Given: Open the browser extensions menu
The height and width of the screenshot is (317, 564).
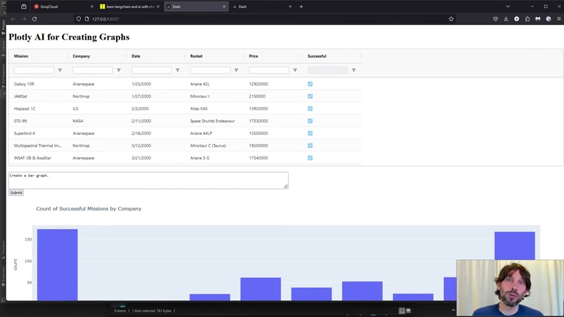Looking at the screenshot, I should pyautogui.click(x=527, y=19).
